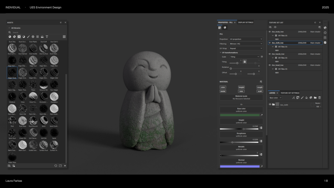This screenshot has height=188, width=334.
Task: Add a new folder in Layers toolbar
Action: tap(315, 98)
